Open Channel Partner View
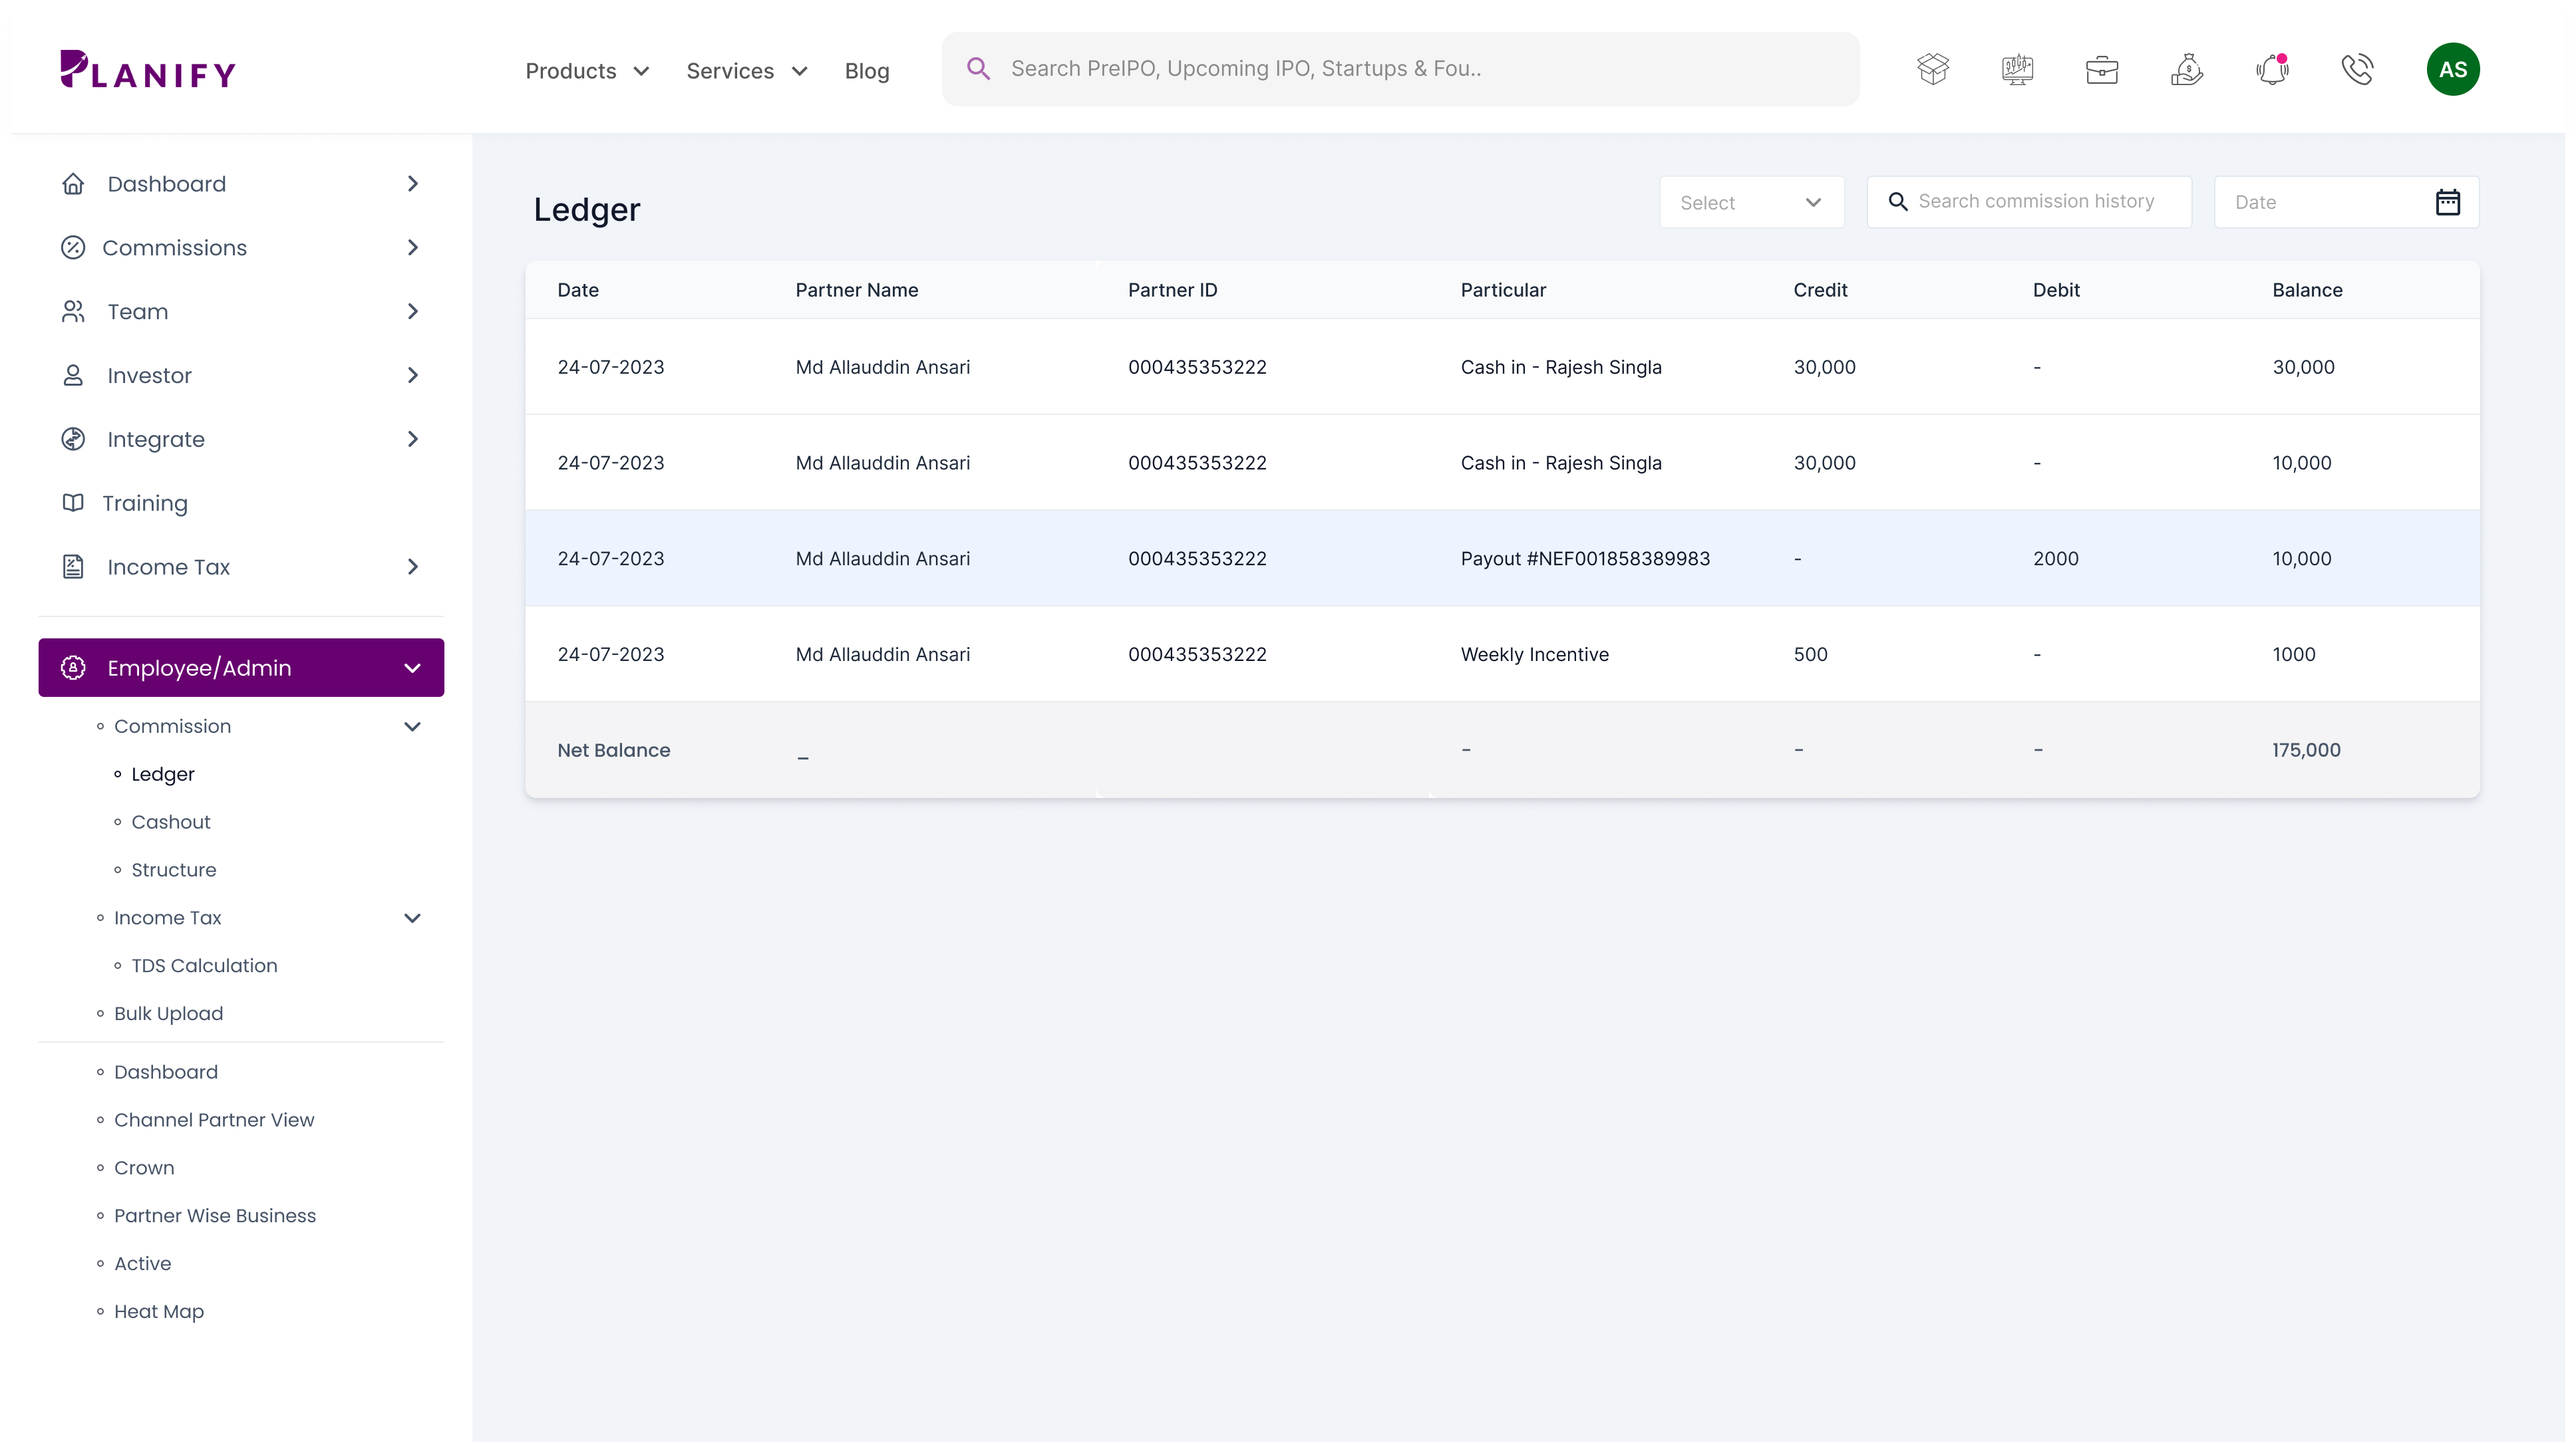2576x1443 pixels. 214,1120
